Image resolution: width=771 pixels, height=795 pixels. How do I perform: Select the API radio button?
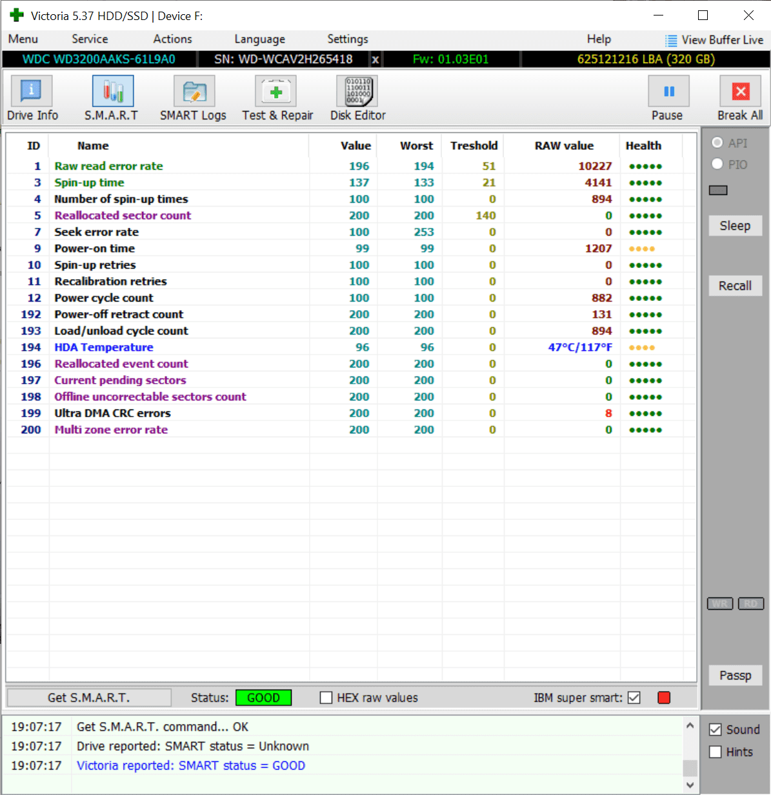click(x=717, y=143)
